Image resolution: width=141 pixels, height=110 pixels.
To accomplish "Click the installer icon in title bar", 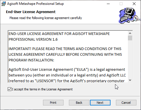I will pyautogui.click(x=3, y=4).
